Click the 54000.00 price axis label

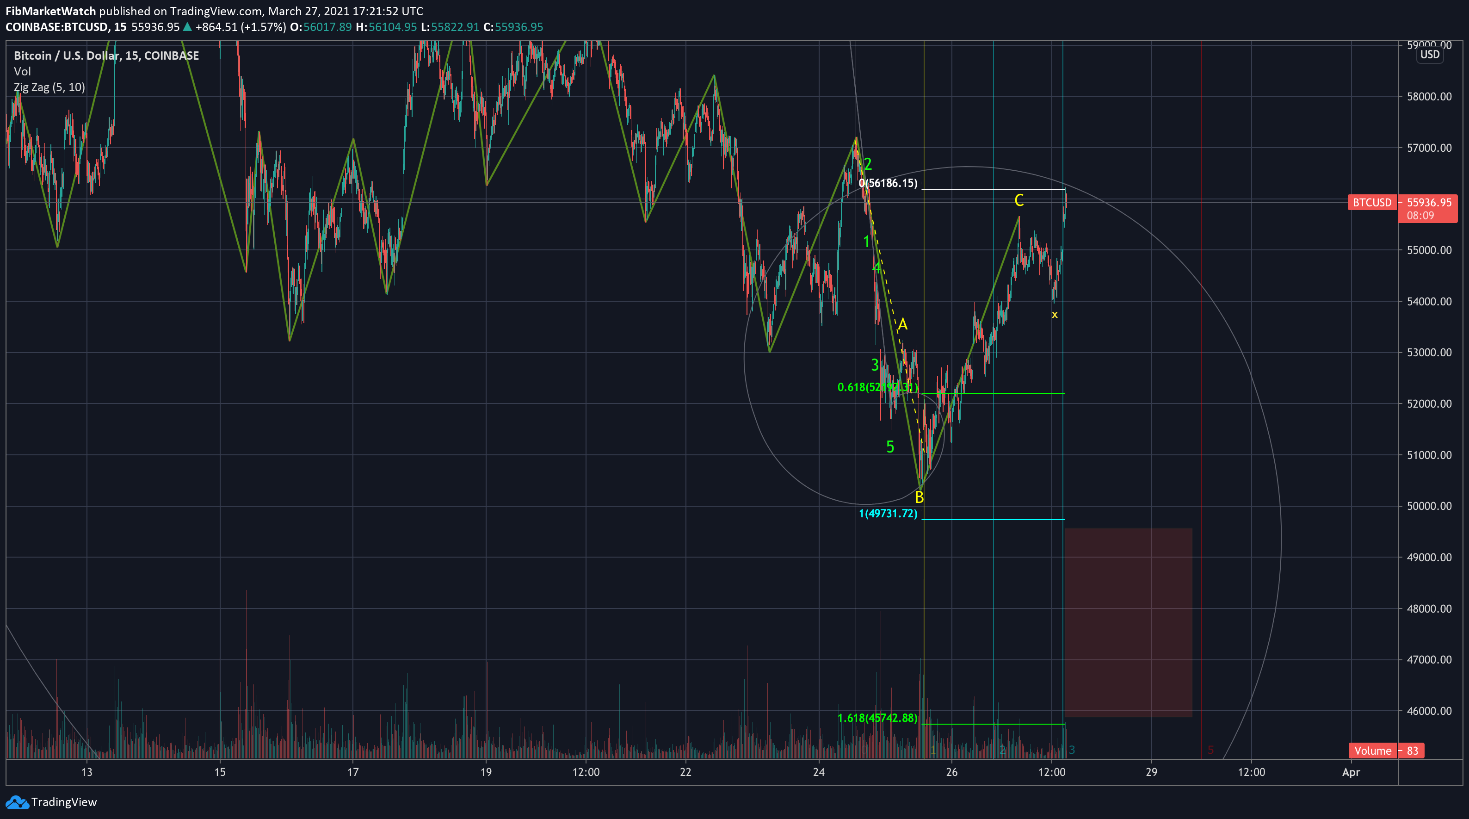(1429, 301)
